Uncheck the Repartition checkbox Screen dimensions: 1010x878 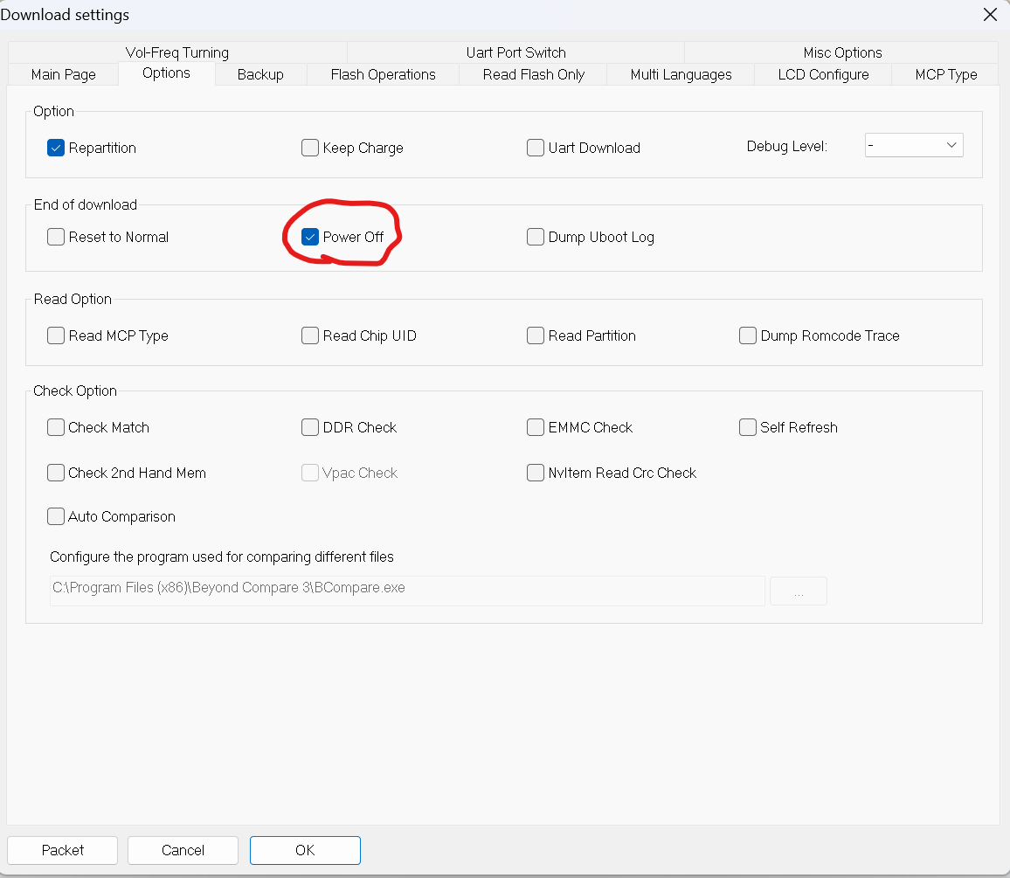point(56,148)
